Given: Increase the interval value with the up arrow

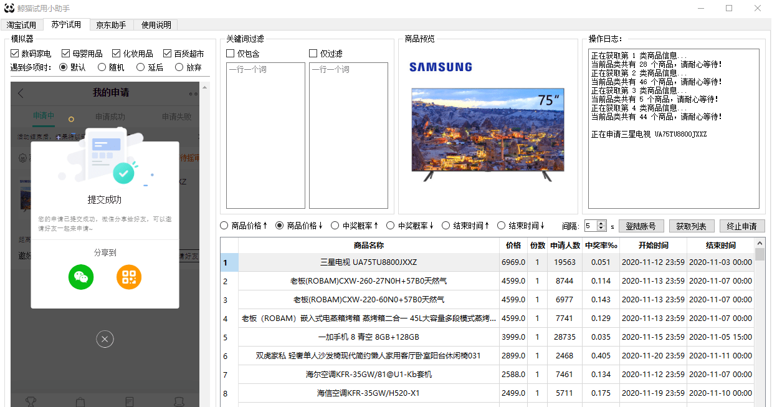Looking at the screenshot, I should [600, 223].
